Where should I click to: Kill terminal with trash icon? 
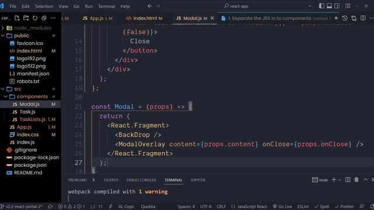356,180
